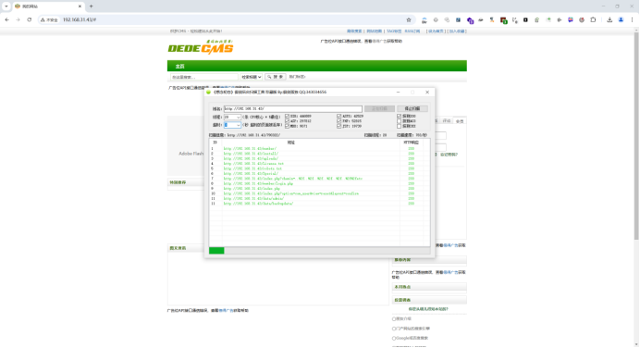This screenshot has height=348, width=640.
Task: Reload the page in the browser
Action: pos(30,19)
